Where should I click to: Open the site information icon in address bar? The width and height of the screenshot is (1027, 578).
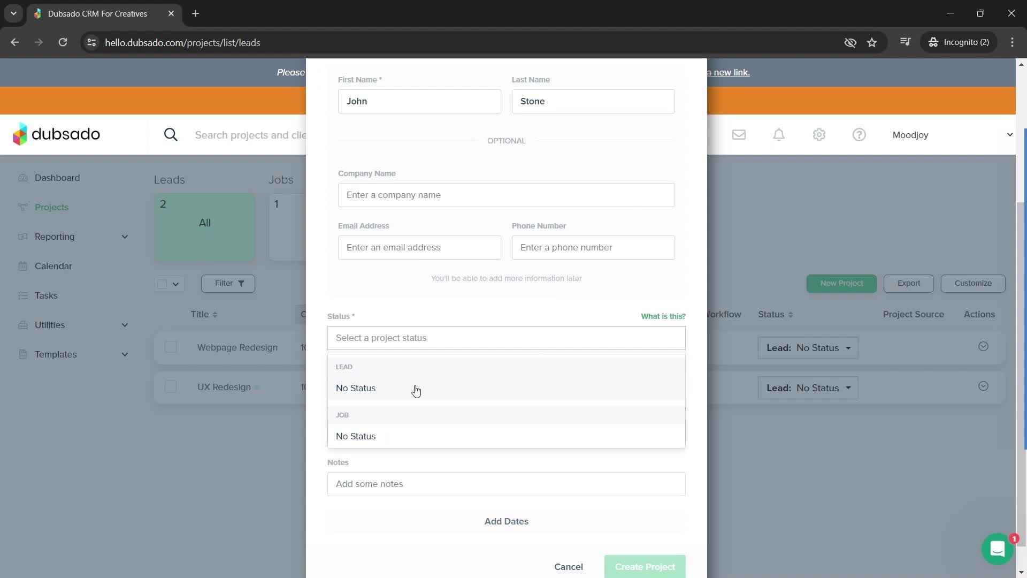click(x=91, y=42)
